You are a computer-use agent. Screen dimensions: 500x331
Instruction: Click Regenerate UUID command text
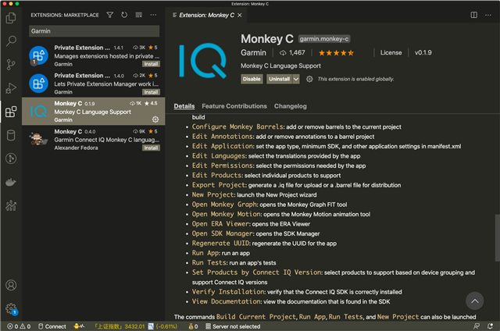click(x=220, y=244)
